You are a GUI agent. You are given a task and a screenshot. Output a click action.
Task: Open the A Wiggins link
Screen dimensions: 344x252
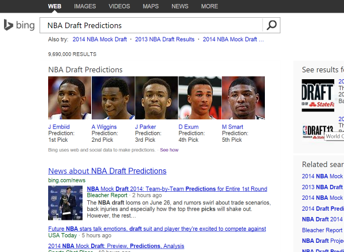(104, 127)
